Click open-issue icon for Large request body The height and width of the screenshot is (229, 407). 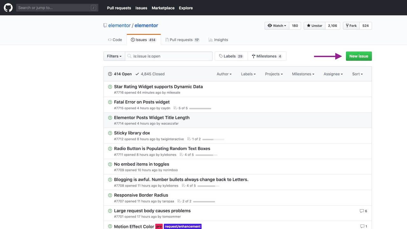click(x=110, y=211)
